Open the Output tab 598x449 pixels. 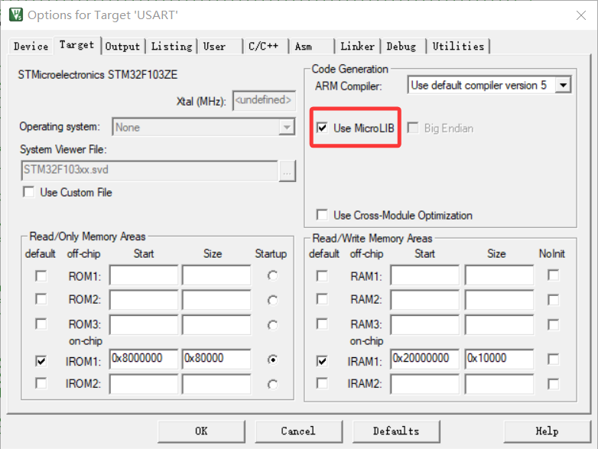pos(122,47)
